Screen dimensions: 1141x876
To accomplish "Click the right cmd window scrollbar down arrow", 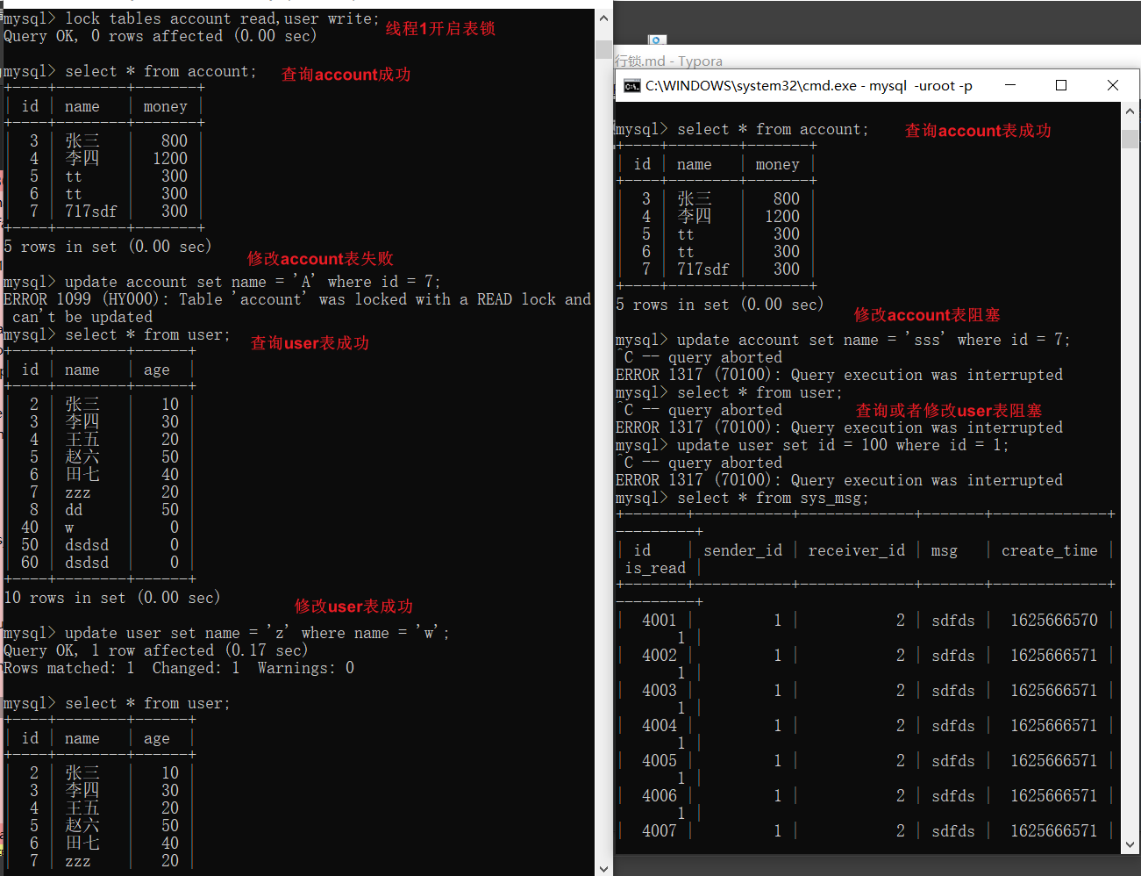I will click(x=1130, y=844).
